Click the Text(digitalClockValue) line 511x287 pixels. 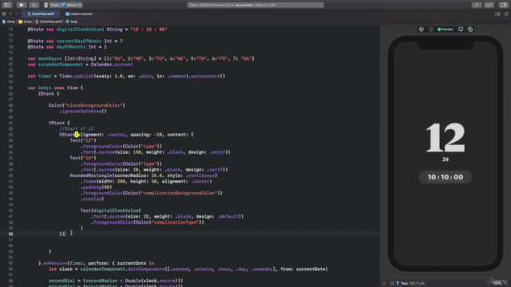[110, 210]
